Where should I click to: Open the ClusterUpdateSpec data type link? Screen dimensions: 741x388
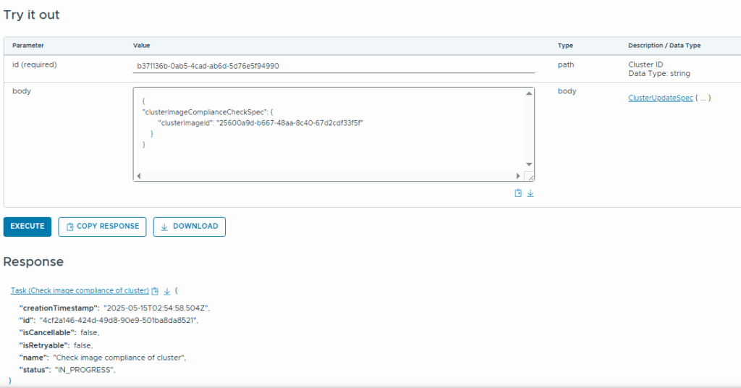click(660, 98)
